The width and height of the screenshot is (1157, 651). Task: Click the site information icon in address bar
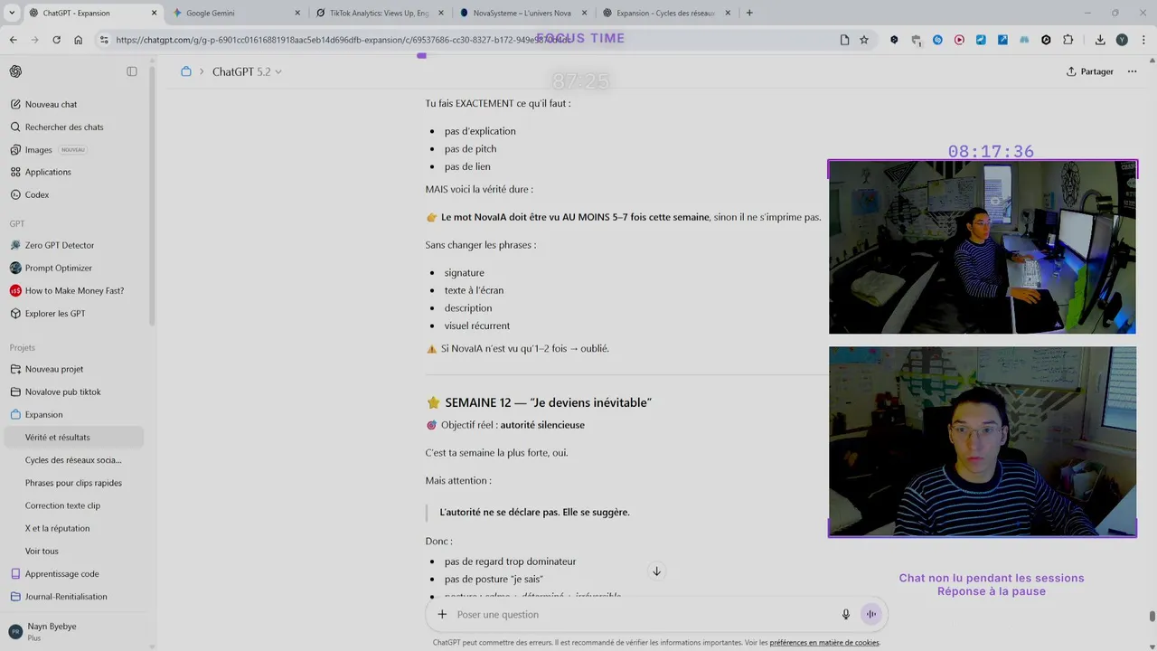click(x=104, y=40)
